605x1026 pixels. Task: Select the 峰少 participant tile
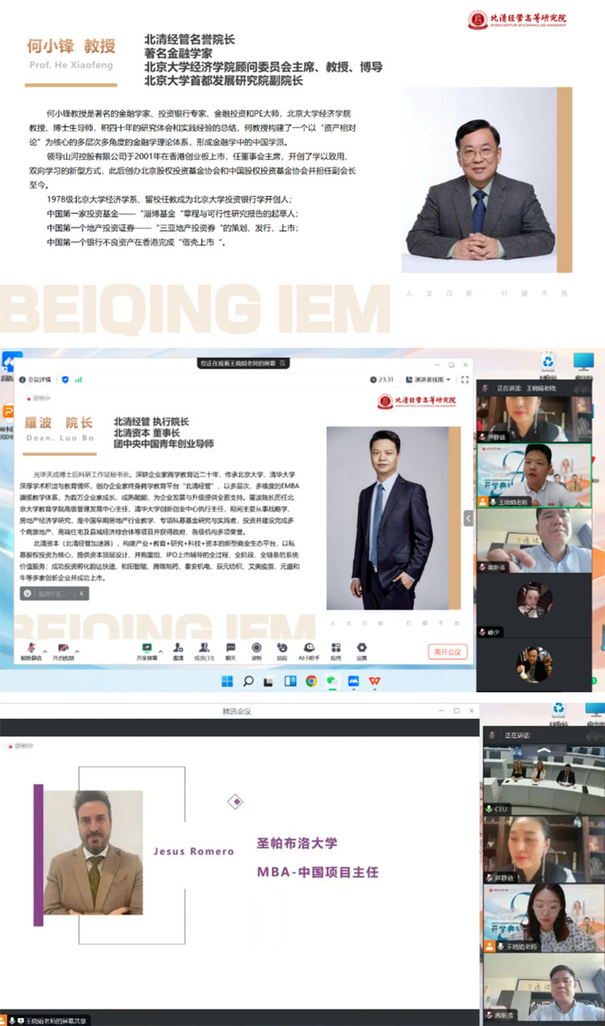[535, 605]
